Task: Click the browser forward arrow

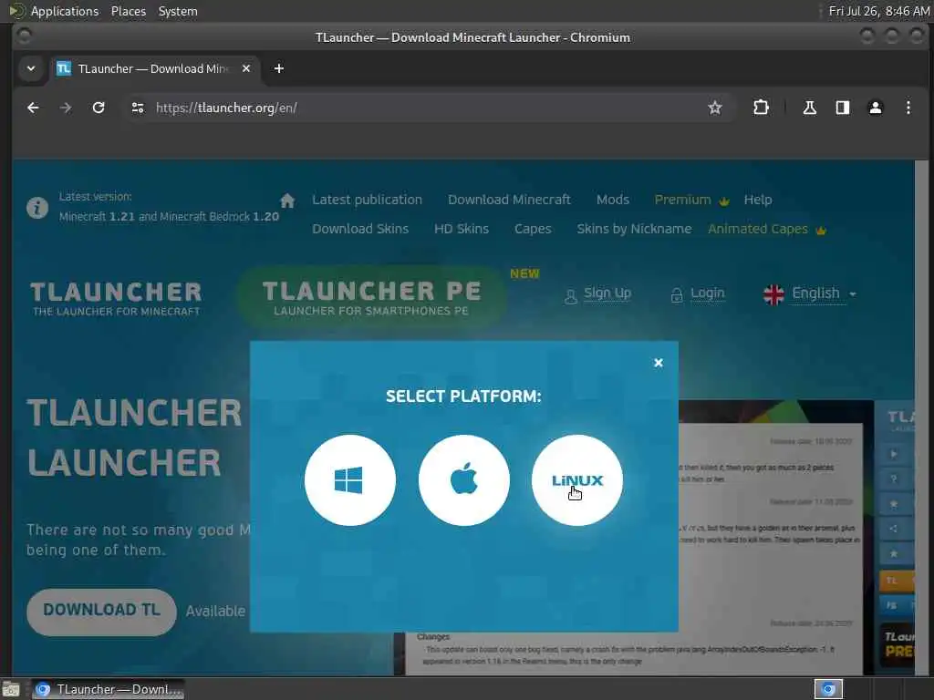Action: click(x=66, y=108)
